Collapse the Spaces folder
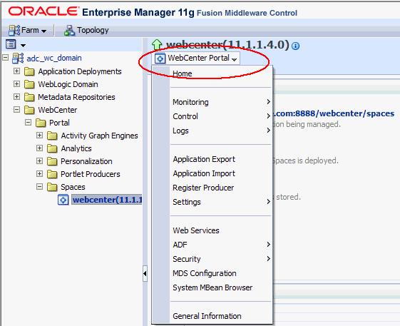Viewport: 400px width, 326px height. coord(39,187)
